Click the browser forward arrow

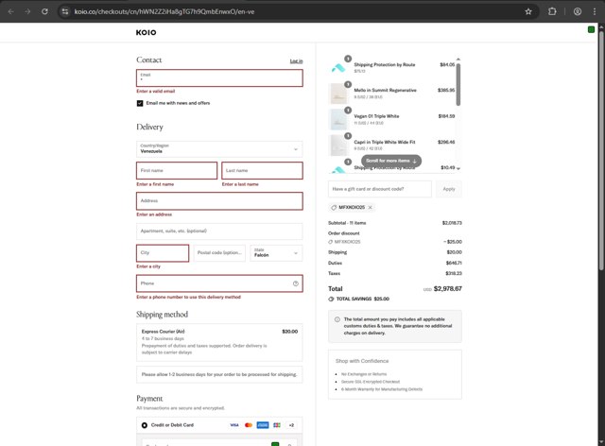click(x=27, y=11)
